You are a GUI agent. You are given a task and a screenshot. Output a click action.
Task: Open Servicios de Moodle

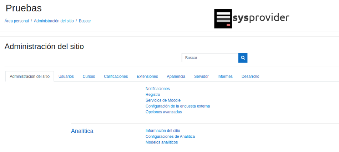coord(163,100)
